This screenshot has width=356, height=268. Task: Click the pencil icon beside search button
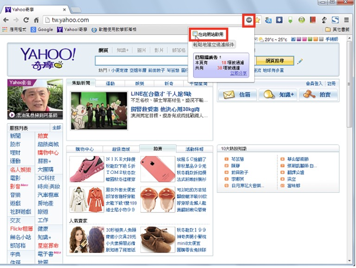pyautogui.click(x=300, y=61)
